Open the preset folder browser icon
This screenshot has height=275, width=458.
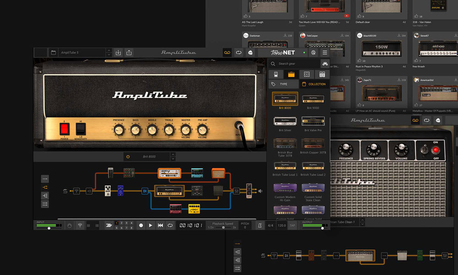53,53
